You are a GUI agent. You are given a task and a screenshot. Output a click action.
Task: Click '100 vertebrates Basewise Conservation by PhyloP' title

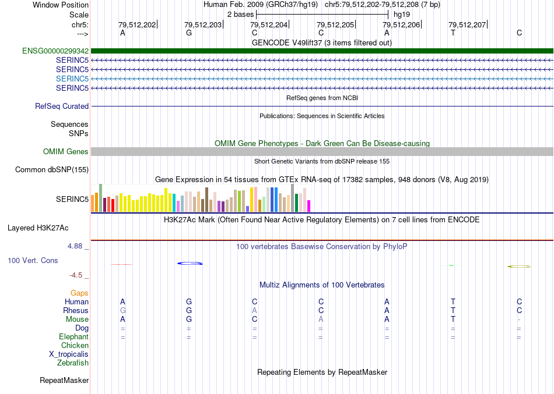[x=322, y=247]
